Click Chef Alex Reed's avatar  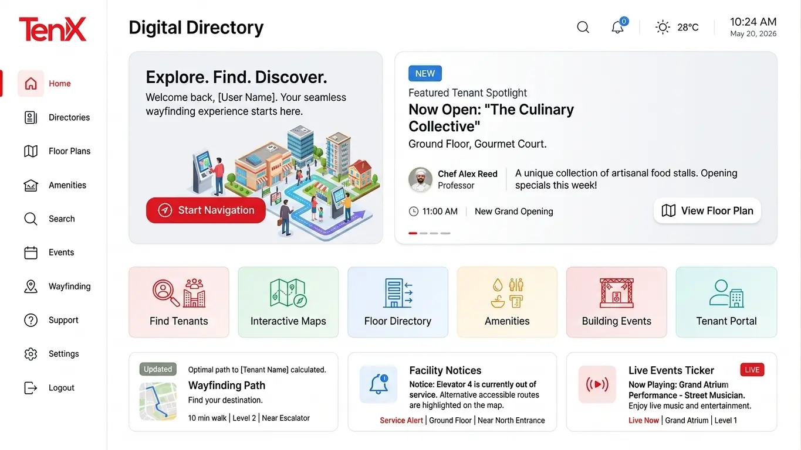point(420,179)
